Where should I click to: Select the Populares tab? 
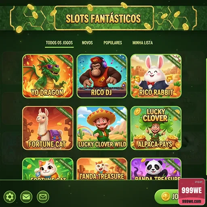[x=113, y=43]
